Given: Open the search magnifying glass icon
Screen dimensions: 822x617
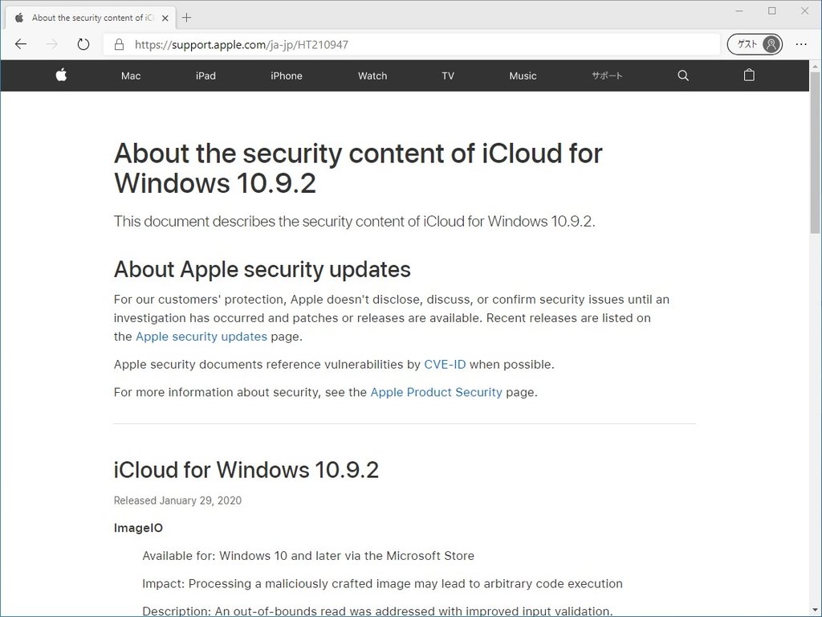Looking at the screenshot, I should (682, 76).
